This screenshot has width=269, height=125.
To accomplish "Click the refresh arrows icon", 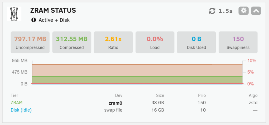I will pyautogui.click(x=212, y=11).
